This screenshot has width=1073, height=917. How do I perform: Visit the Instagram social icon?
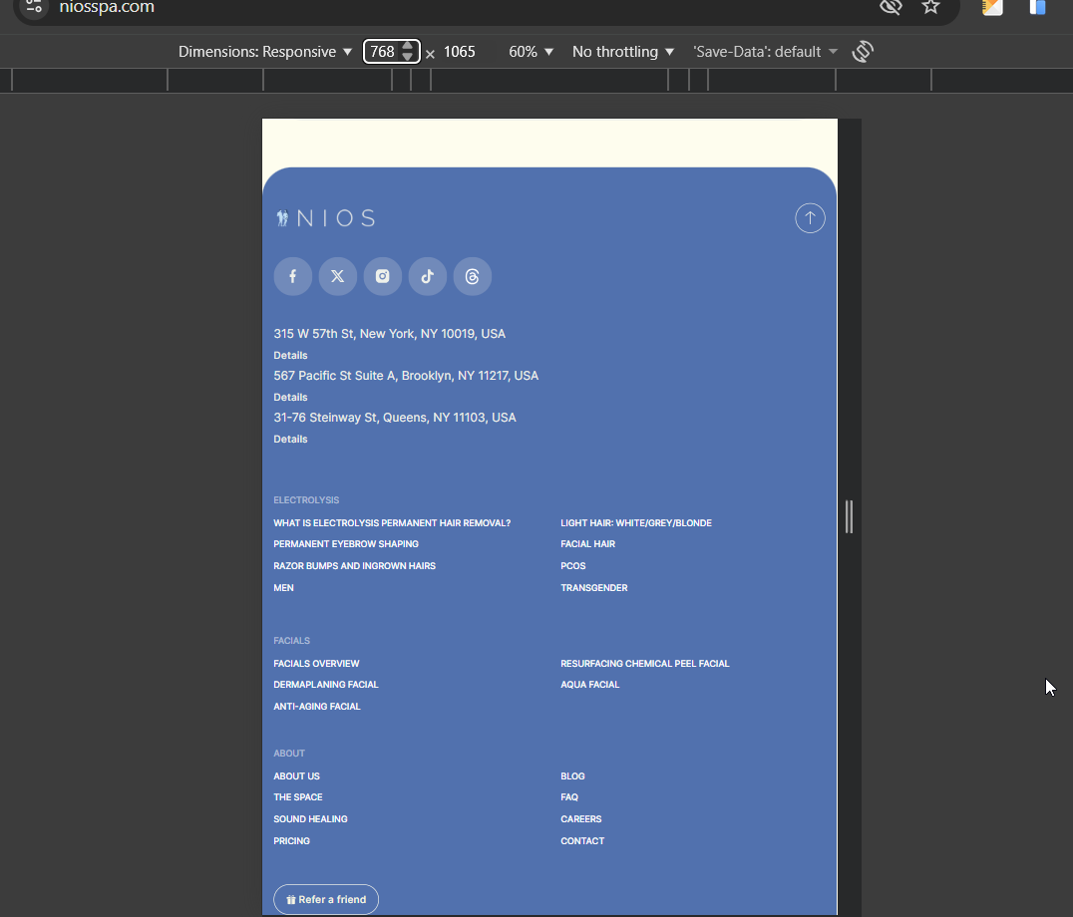click(x=383, y=276)
